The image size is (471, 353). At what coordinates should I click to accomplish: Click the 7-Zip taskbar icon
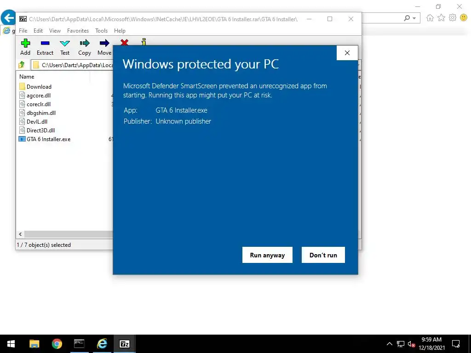point(124,344)
